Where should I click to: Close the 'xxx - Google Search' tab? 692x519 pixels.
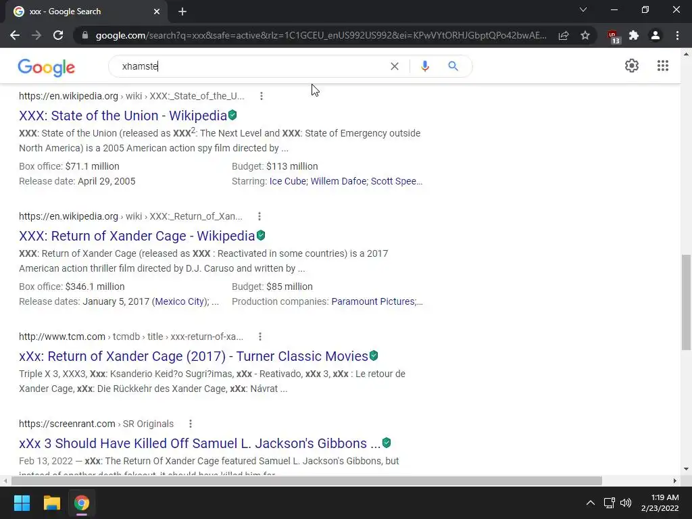point(157,11)
